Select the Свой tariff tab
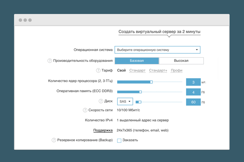Image resolution: width=244 pixels, height=162 pixels. (122, 70)
